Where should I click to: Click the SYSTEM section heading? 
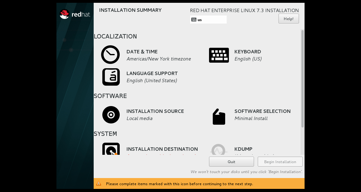pyautogui.click(x=105, y=134)
